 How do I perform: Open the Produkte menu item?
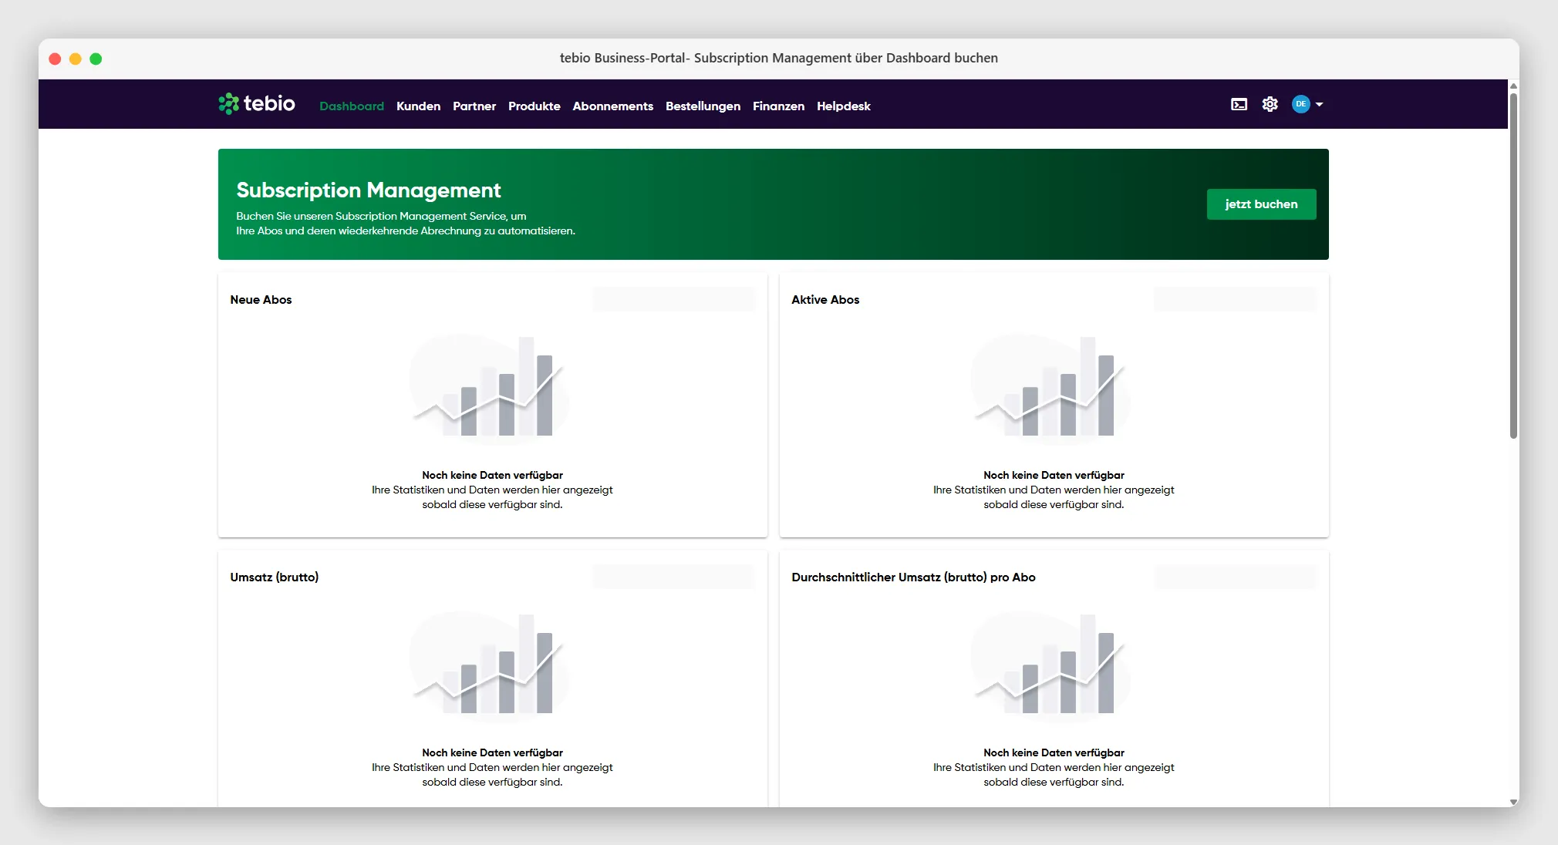point(534,106)
